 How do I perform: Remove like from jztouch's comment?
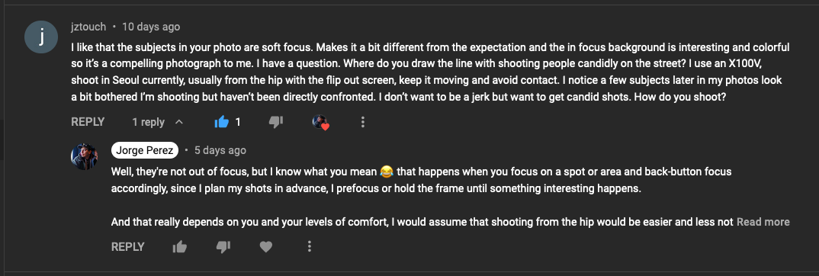222,122
